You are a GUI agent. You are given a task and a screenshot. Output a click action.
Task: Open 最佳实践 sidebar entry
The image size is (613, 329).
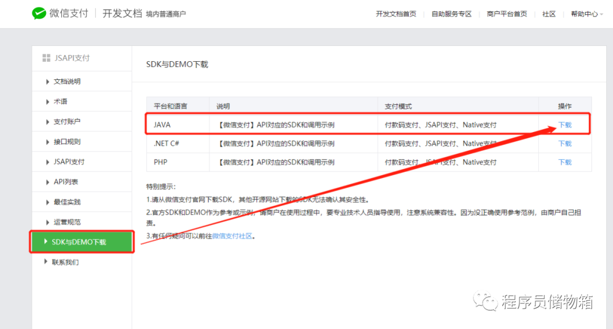tap(67, 202)
